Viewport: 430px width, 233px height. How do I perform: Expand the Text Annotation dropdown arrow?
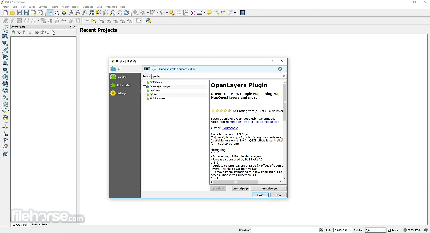tap(235, 13)
